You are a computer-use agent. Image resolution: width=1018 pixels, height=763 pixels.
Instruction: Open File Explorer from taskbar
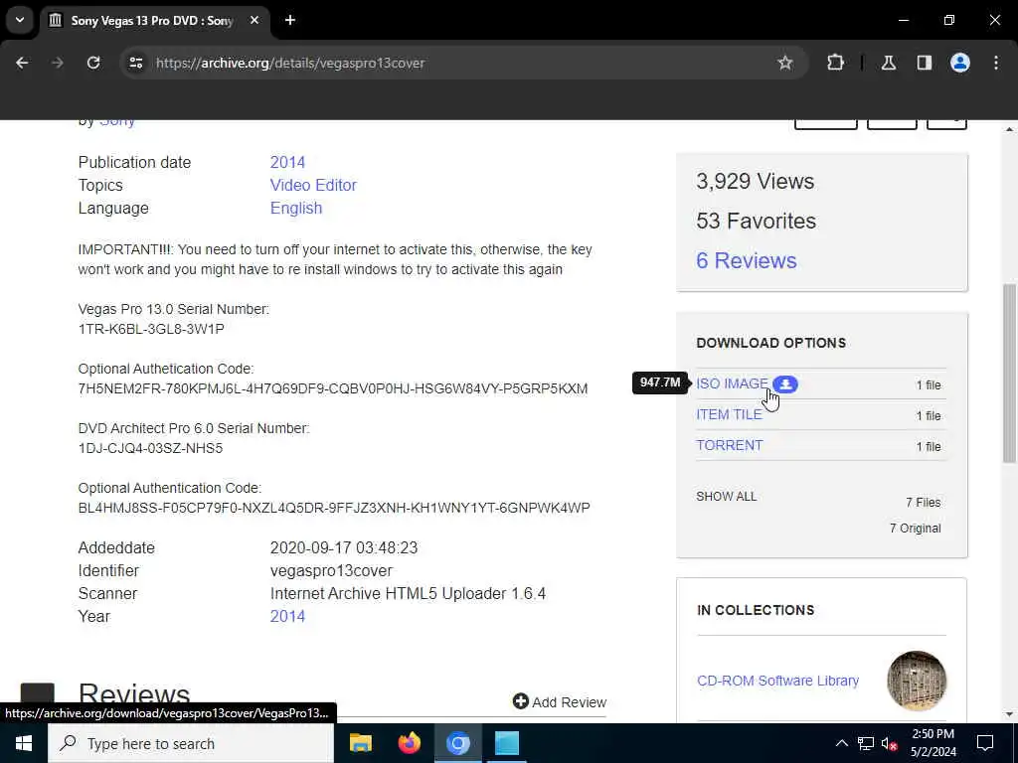pyautogui.click(x=360, y=743)
